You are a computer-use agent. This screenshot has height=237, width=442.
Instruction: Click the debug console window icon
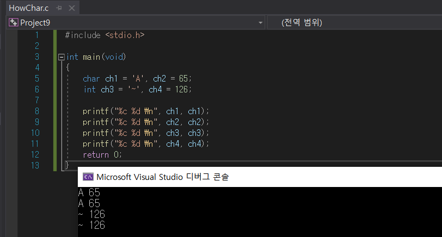coord(88,177)
